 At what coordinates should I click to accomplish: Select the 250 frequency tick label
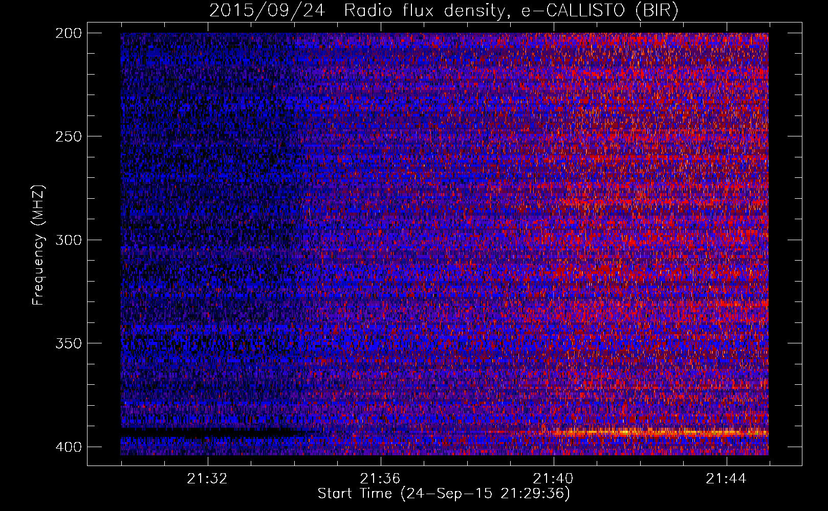(69, 136)
